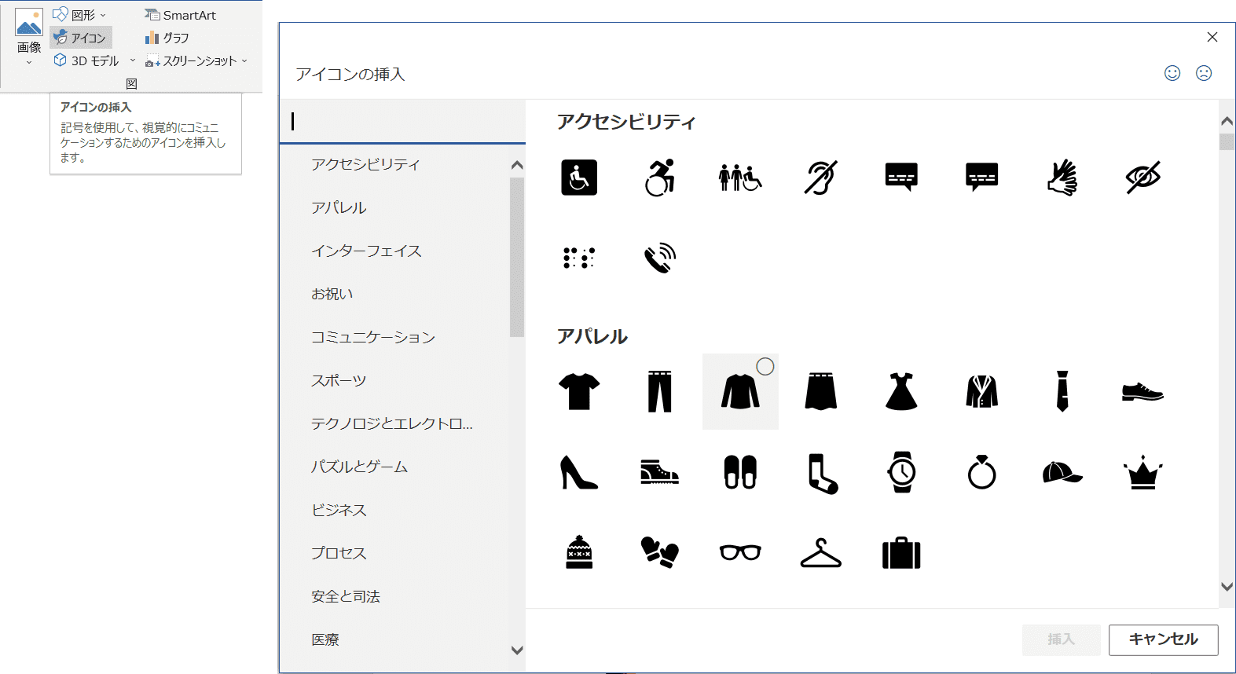This screenshot has height=674, width=1236.
Task: Jump to the スポーツ category
Action: pos(339,380)
